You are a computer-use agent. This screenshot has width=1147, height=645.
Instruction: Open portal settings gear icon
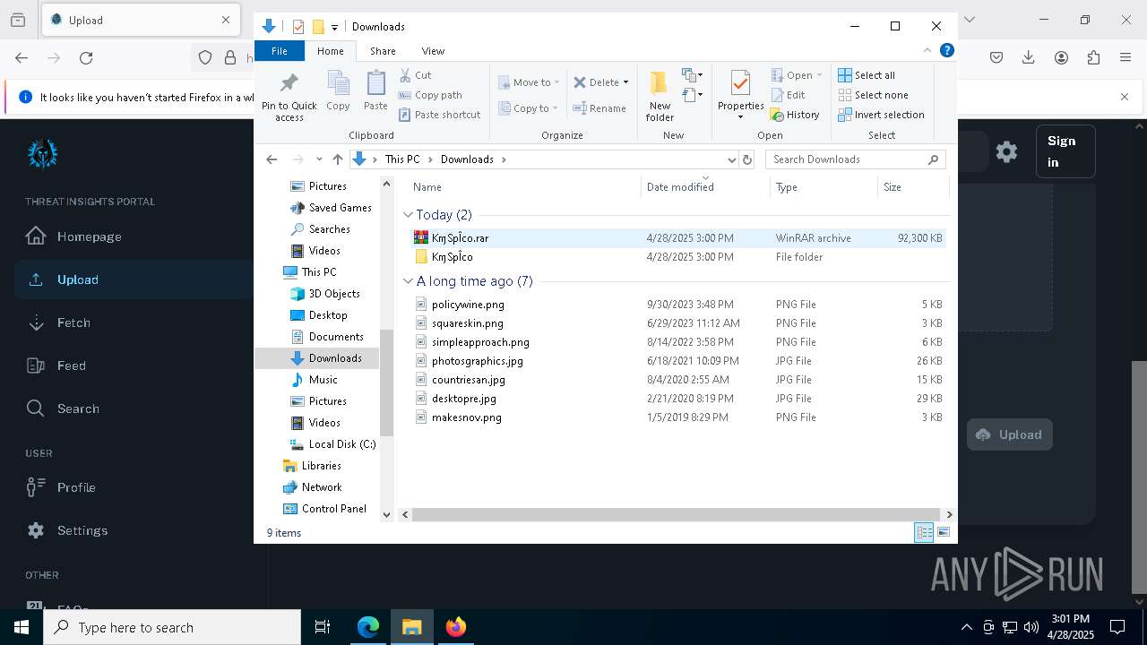(1006, 151)
